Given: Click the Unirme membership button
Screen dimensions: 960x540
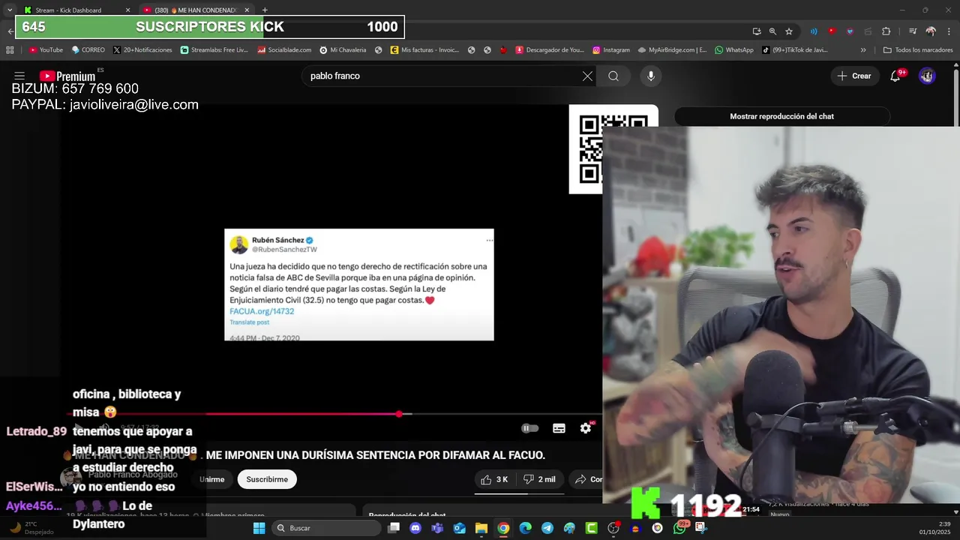Looking at the screenshot, I should click(211, 479).
